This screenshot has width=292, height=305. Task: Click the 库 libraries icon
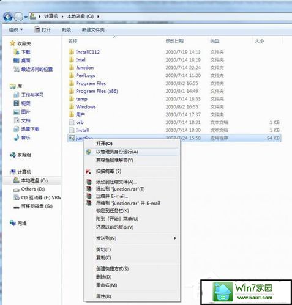(13, 86)
